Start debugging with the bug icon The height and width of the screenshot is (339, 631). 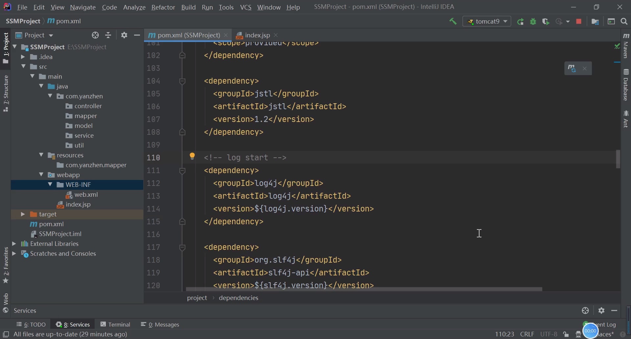533,22
